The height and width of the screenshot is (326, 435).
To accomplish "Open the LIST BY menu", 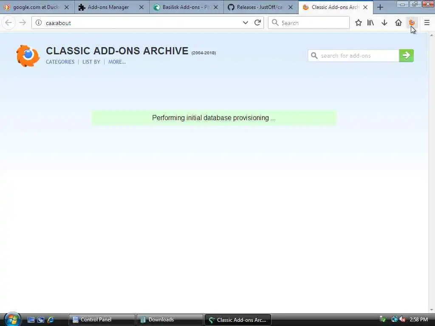I will coord(91,62).
